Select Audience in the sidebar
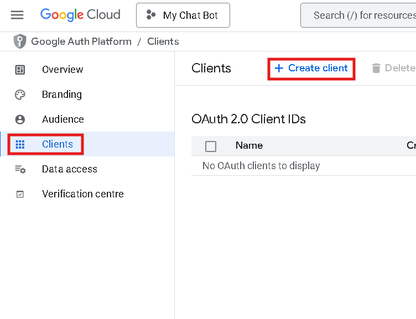The height and width of the screenshot is (319, 416). coord(63,119)
